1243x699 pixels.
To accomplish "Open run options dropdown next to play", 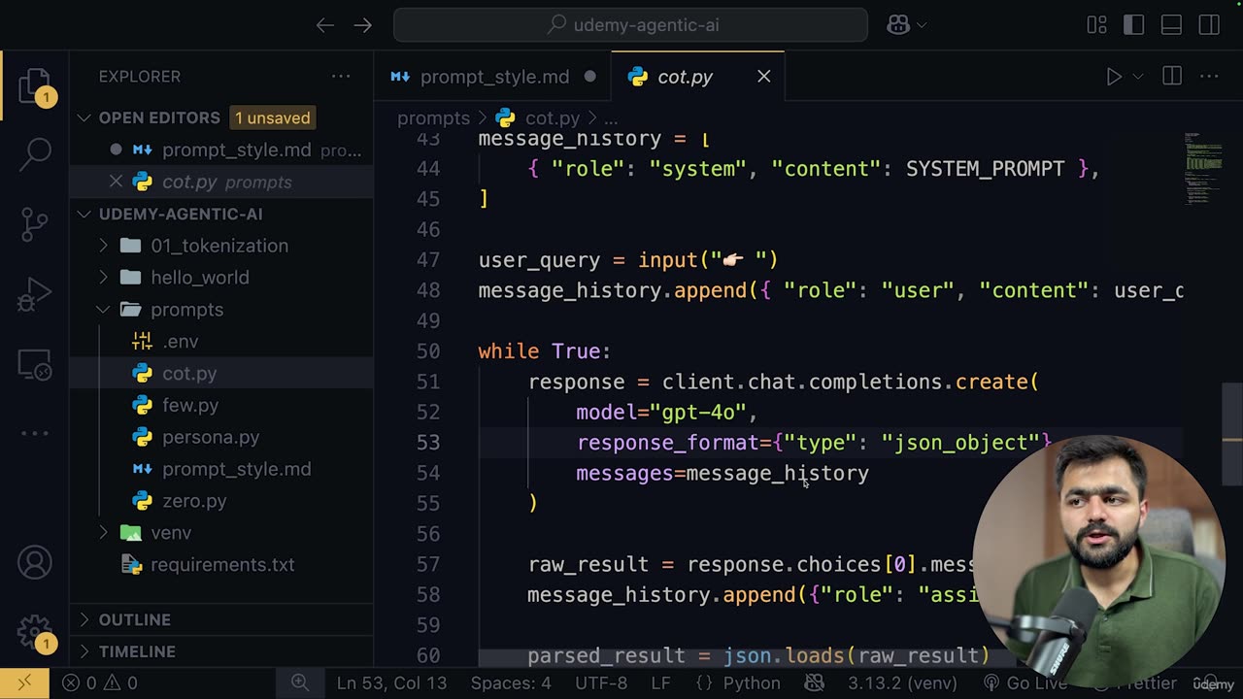I will coord(1138,77).
